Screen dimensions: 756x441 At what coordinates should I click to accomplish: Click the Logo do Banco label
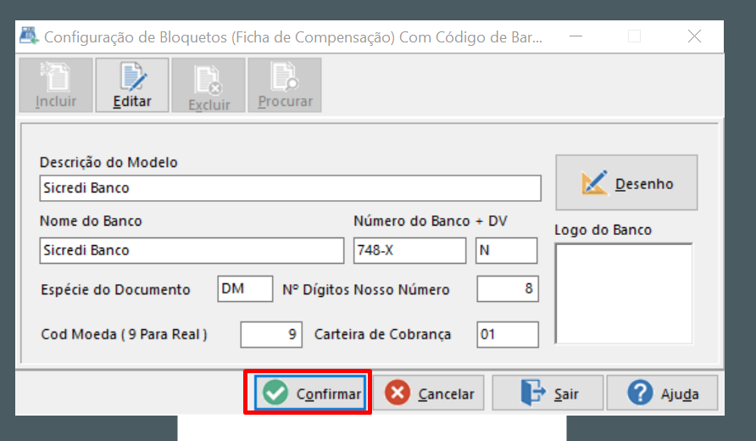click(x=603, y=230)
